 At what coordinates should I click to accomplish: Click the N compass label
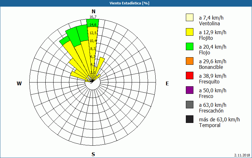pyautogui.click(x=94, y=11)
